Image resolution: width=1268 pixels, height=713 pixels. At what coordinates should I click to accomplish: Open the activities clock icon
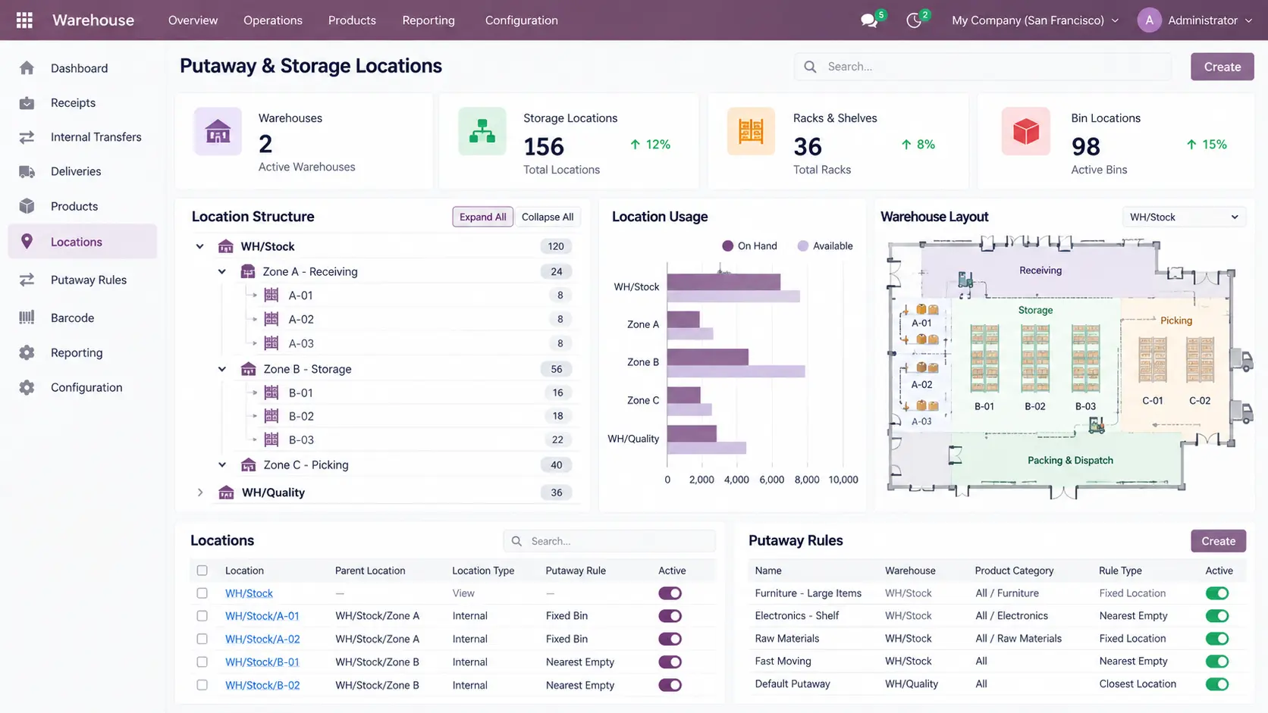(x=914, y=20)
